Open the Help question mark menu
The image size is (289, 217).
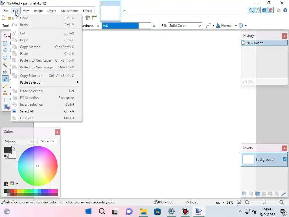[285, 10]
